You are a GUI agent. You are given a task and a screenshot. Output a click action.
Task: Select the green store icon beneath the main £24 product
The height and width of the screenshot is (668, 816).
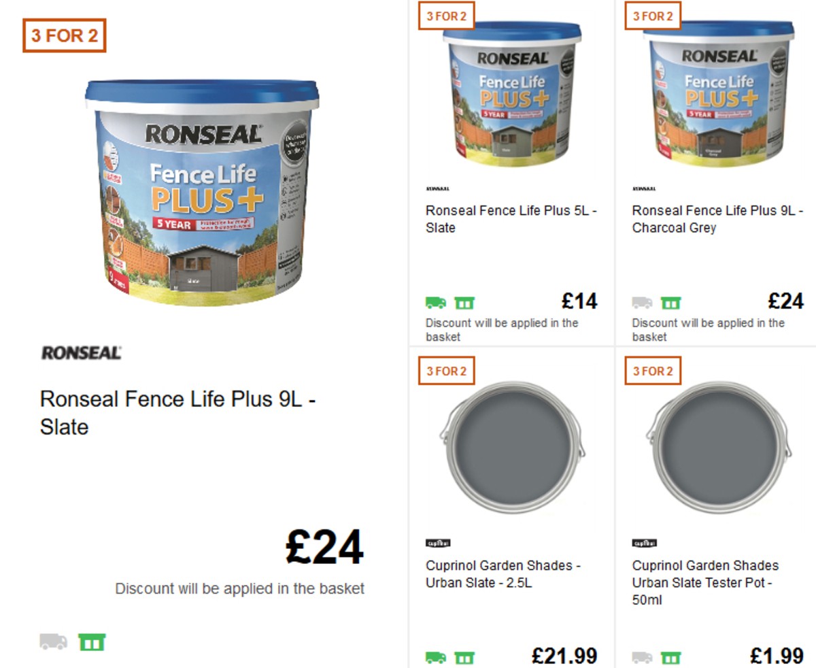point(92,640)
